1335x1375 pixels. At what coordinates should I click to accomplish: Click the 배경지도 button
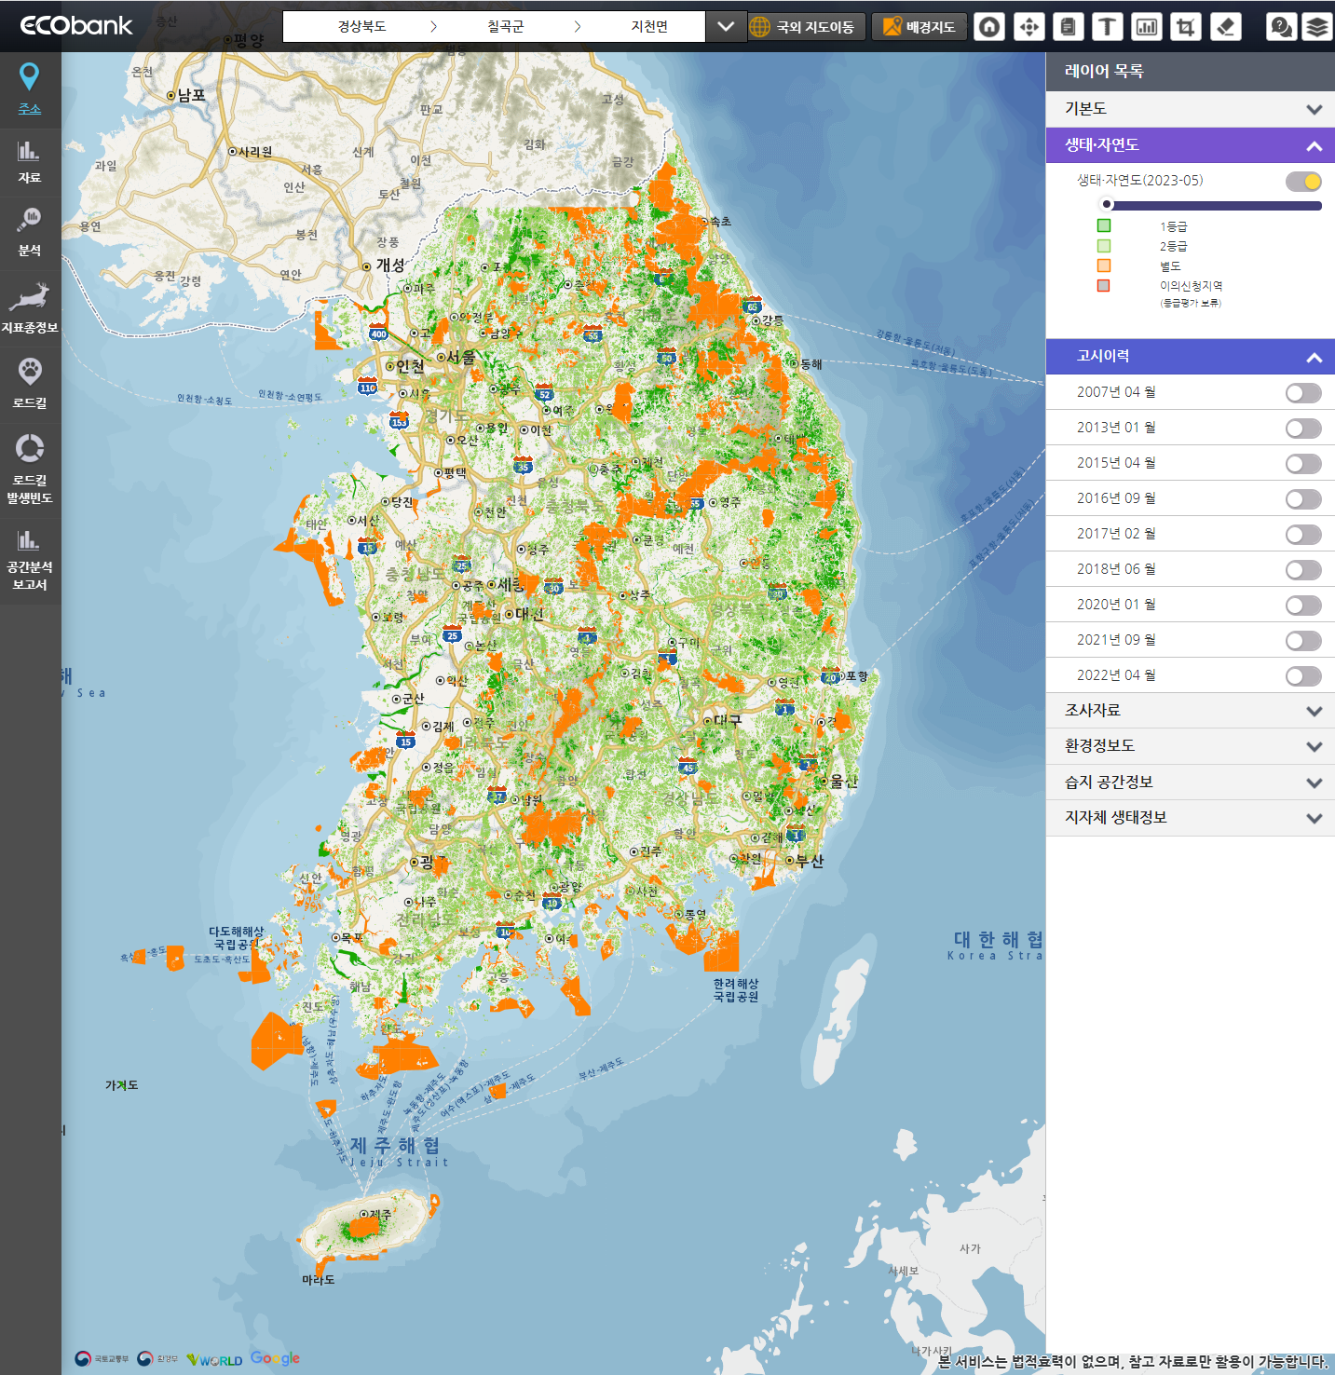click(919, 27)
